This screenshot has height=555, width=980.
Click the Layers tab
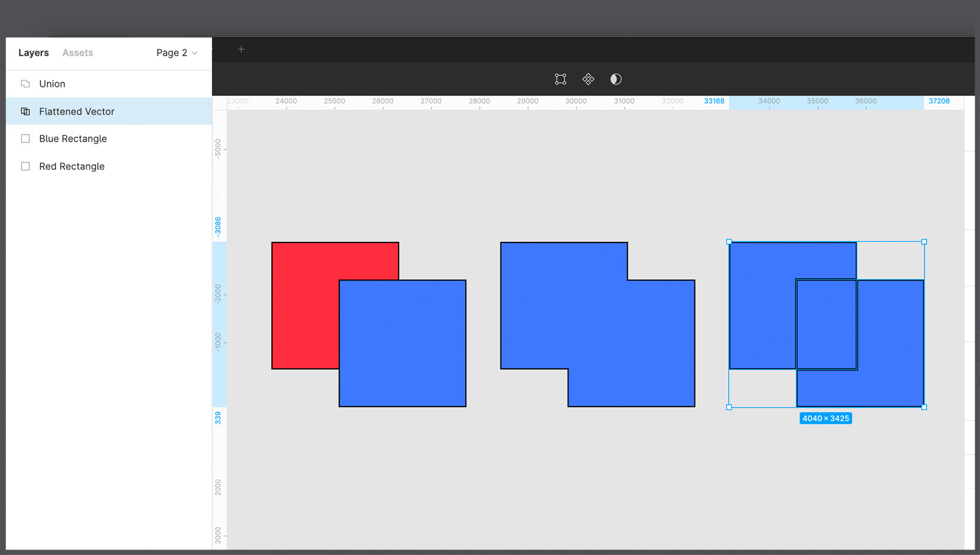tap(33, 52)
